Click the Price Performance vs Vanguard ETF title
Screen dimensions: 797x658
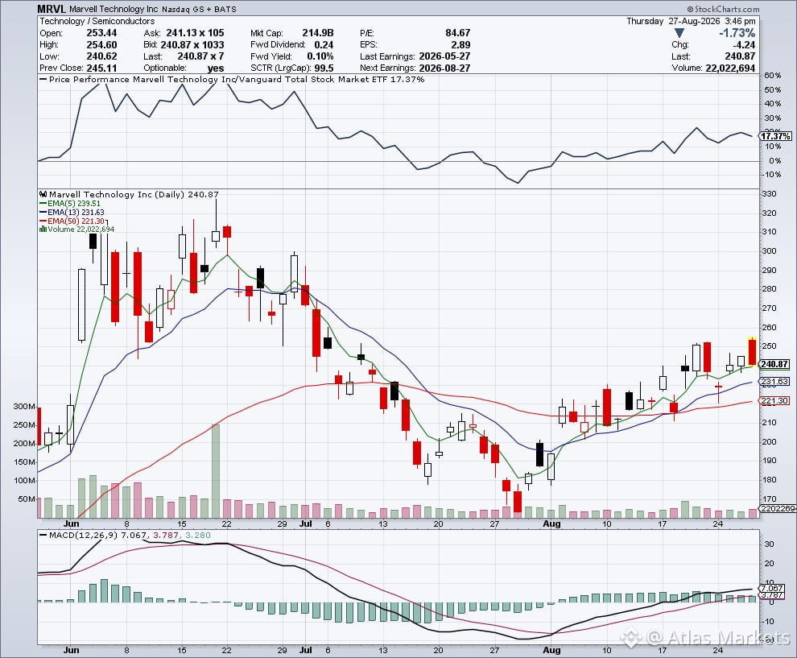tap(232, 79)
